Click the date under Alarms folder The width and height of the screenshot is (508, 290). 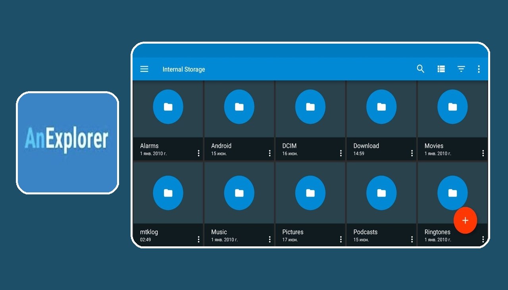[153, 154]
